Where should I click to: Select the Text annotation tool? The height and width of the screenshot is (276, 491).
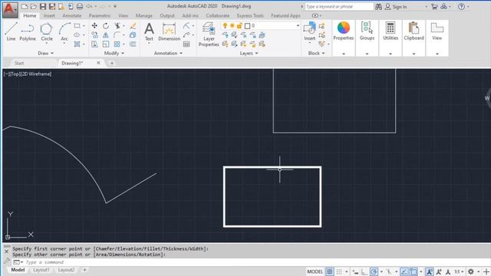[149, 31]
